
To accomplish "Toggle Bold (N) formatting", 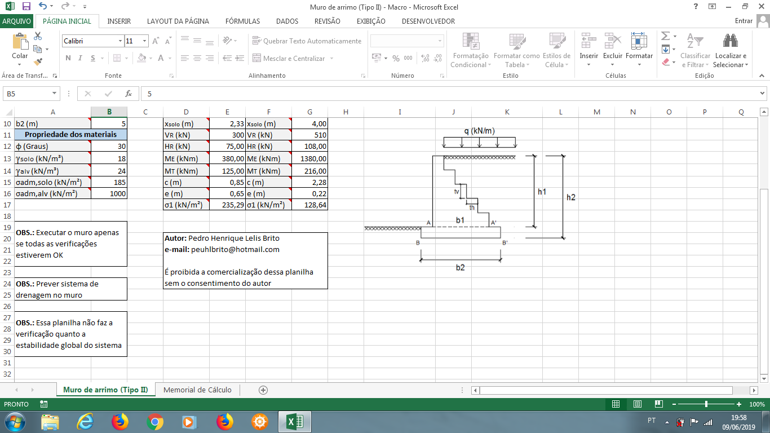I will pos(68,58).
